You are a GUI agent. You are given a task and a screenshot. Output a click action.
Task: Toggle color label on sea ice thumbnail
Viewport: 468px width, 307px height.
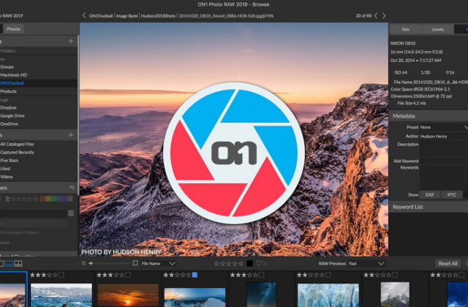[61, 275]
